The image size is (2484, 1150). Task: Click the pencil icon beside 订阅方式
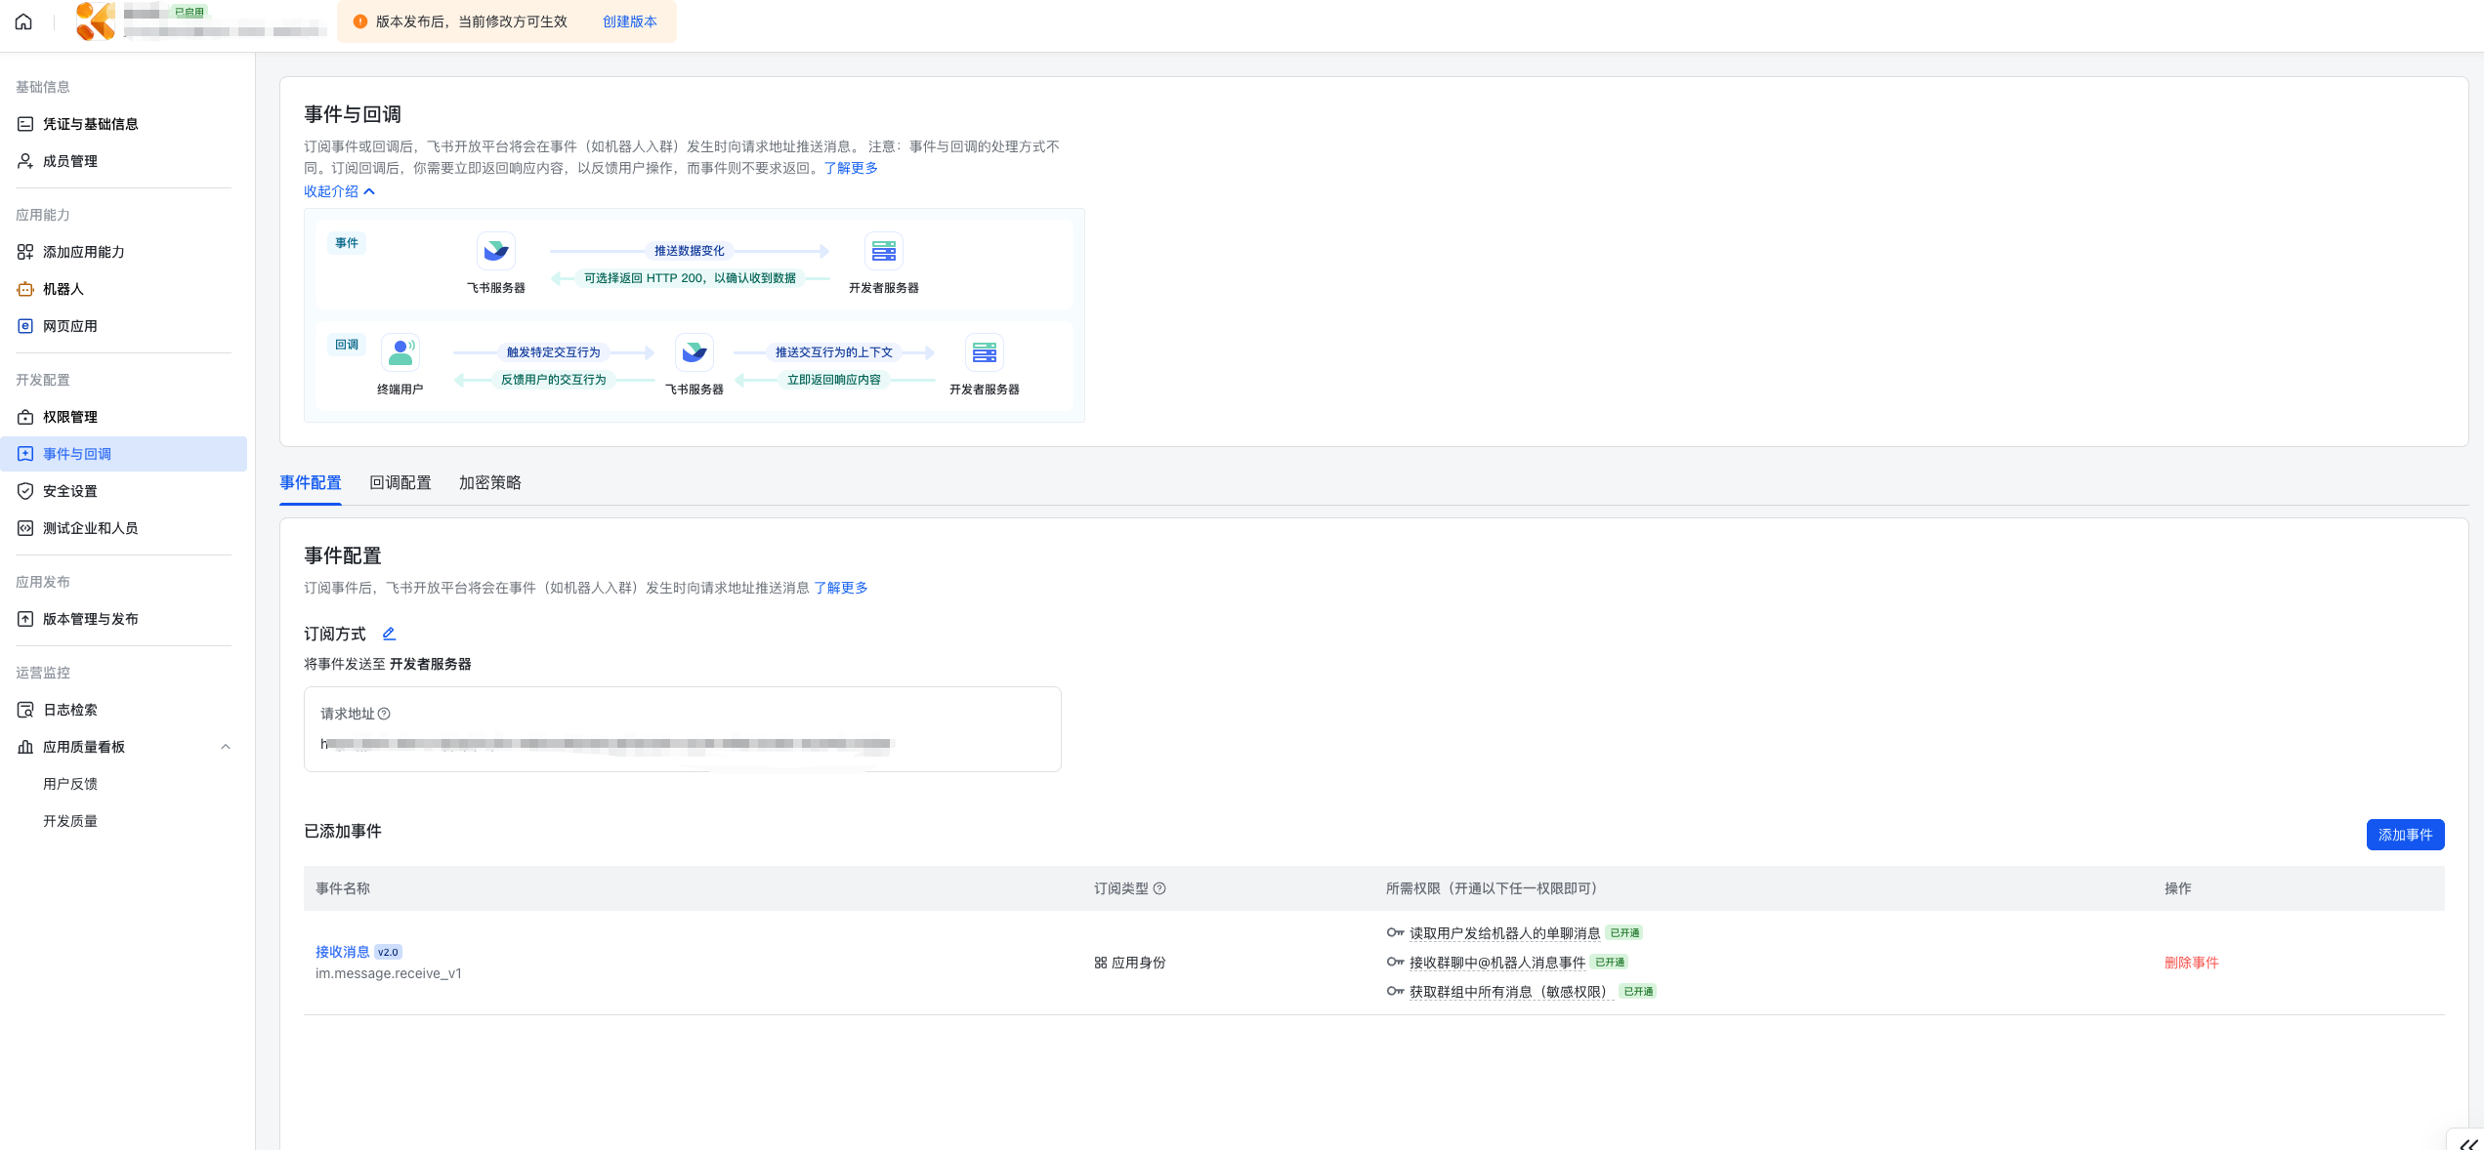(389, 634)
